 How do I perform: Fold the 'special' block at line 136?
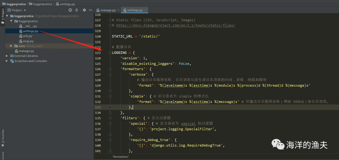pos(110,124)
